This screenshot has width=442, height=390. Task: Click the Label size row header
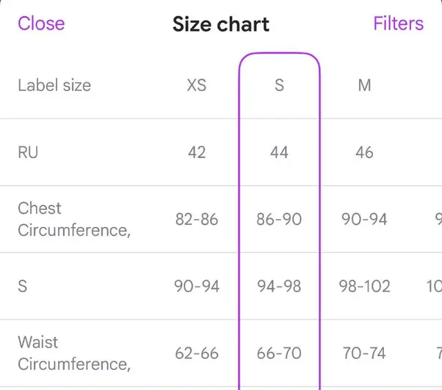(55, 85)
